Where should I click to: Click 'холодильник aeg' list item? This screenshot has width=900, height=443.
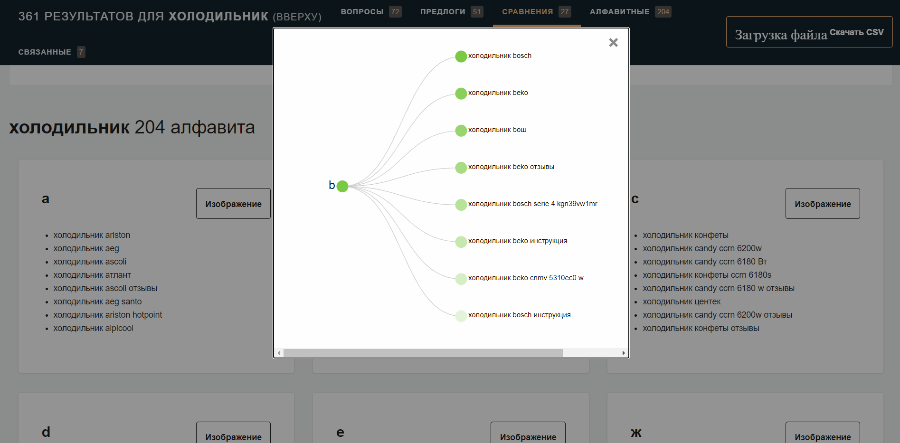pyautogui.click(x=86, y=248)
